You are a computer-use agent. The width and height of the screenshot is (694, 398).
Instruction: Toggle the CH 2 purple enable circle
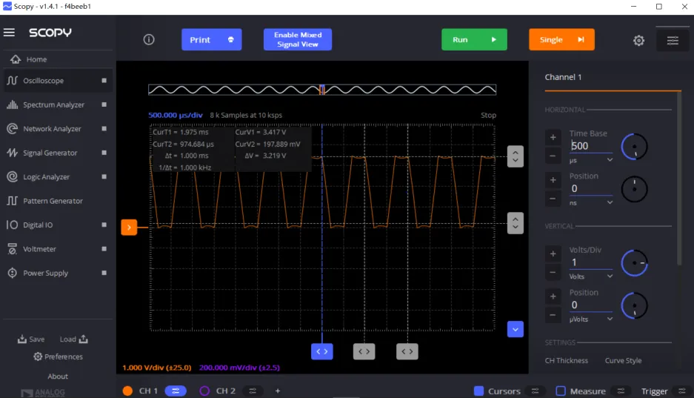tap(204, 391)
